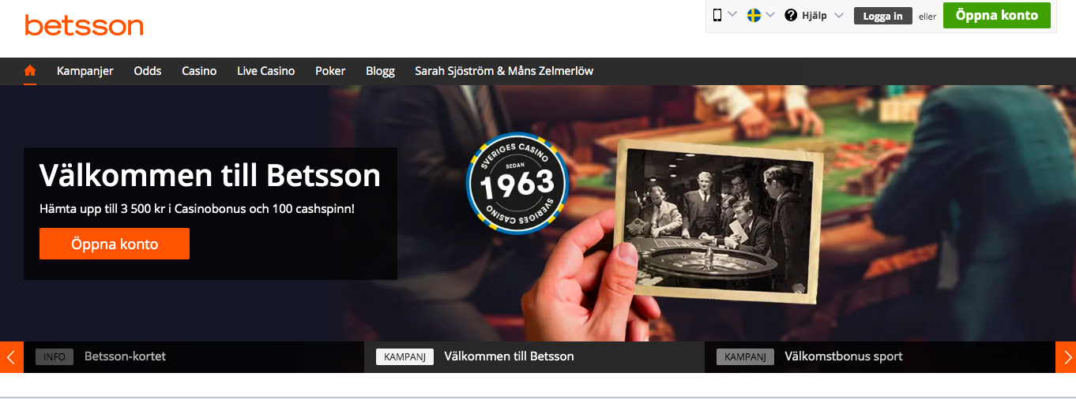This screenshot has height=399, width=1076.
Task: Open the mobile phone icon menu
Action: click(717, 15)
